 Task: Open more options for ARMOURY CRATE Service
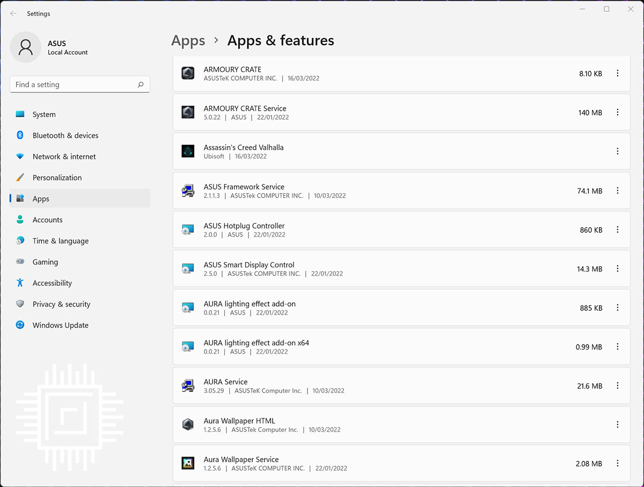coord(618,112)
